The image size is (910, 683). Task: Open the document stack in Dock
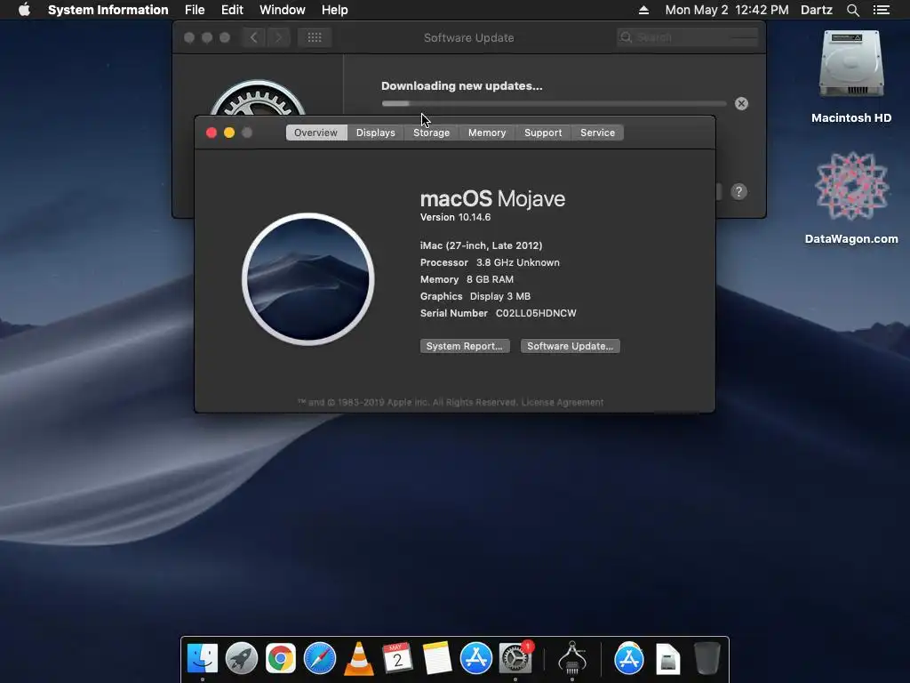click(x=668, y=659)
